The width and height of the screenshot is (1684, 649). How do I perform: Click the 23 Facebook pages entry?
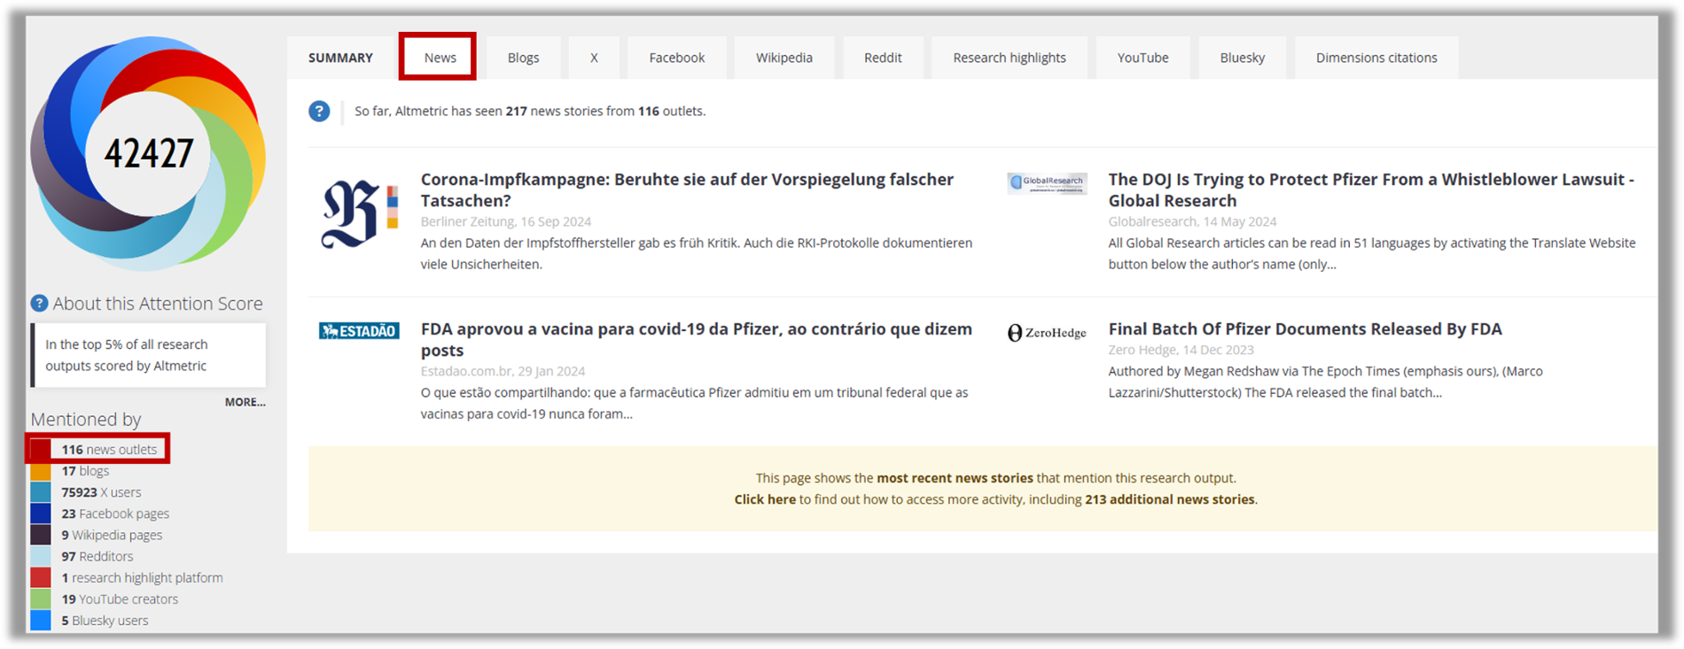click(x=115, y=514)
